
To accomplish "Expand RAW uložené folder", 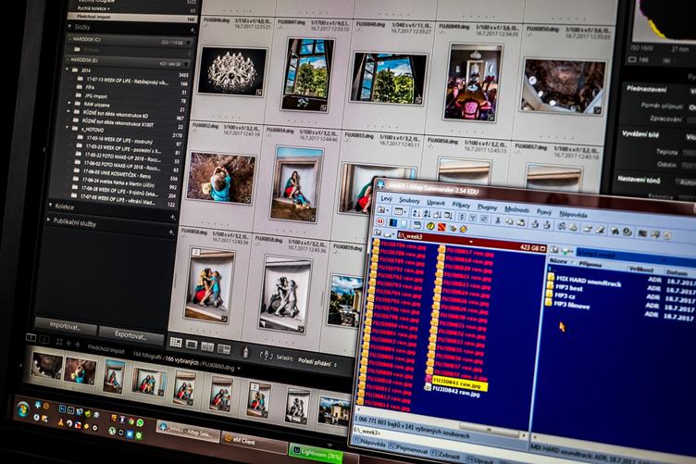I will pyautogui.click(x=68, y=103).
